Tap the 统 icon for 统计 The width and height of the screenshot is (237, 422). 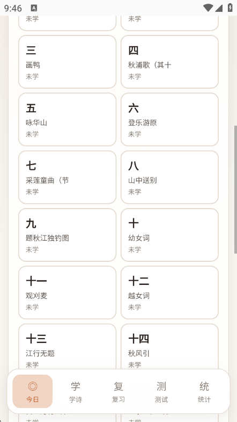click(x=204, y=386)
